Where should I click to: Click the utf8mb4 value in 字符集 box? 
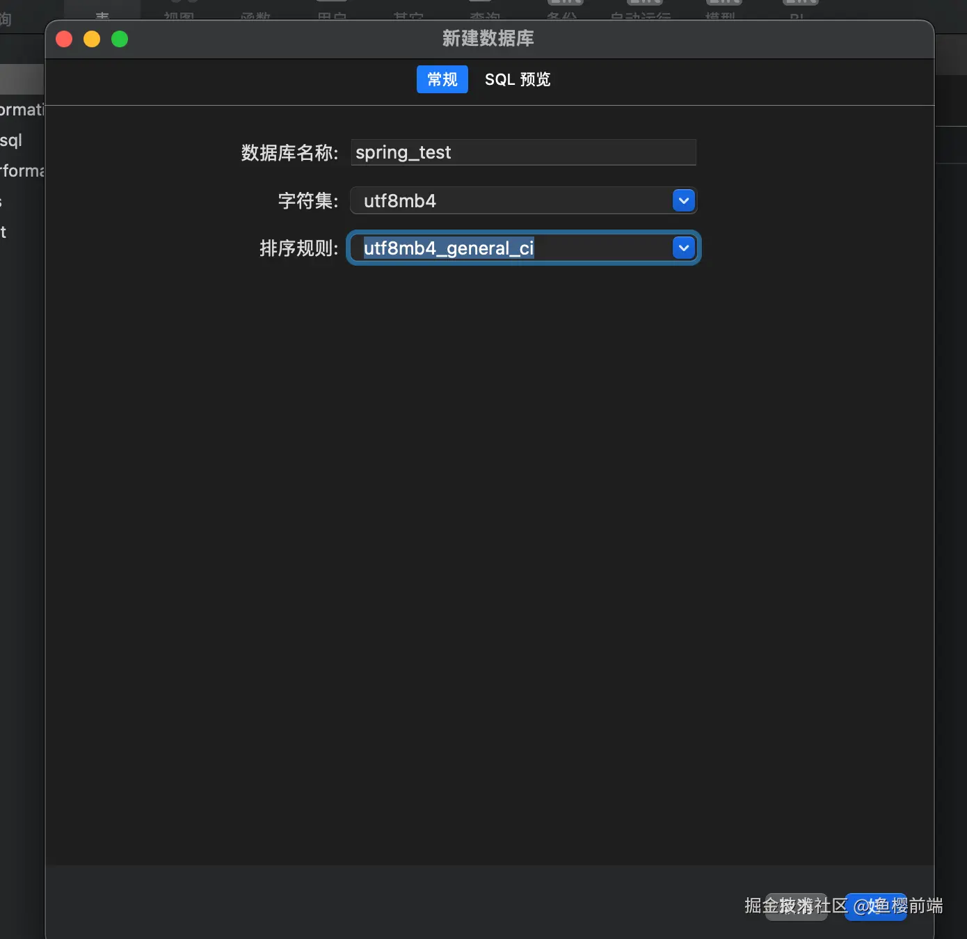(x=400, y=201)
